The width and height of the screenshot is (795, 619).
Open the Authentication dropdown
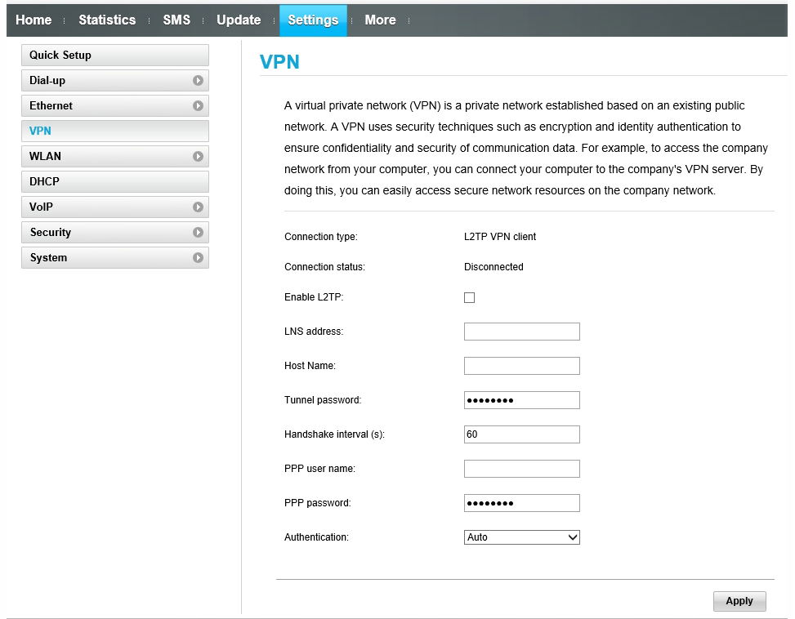click(522, 537)
